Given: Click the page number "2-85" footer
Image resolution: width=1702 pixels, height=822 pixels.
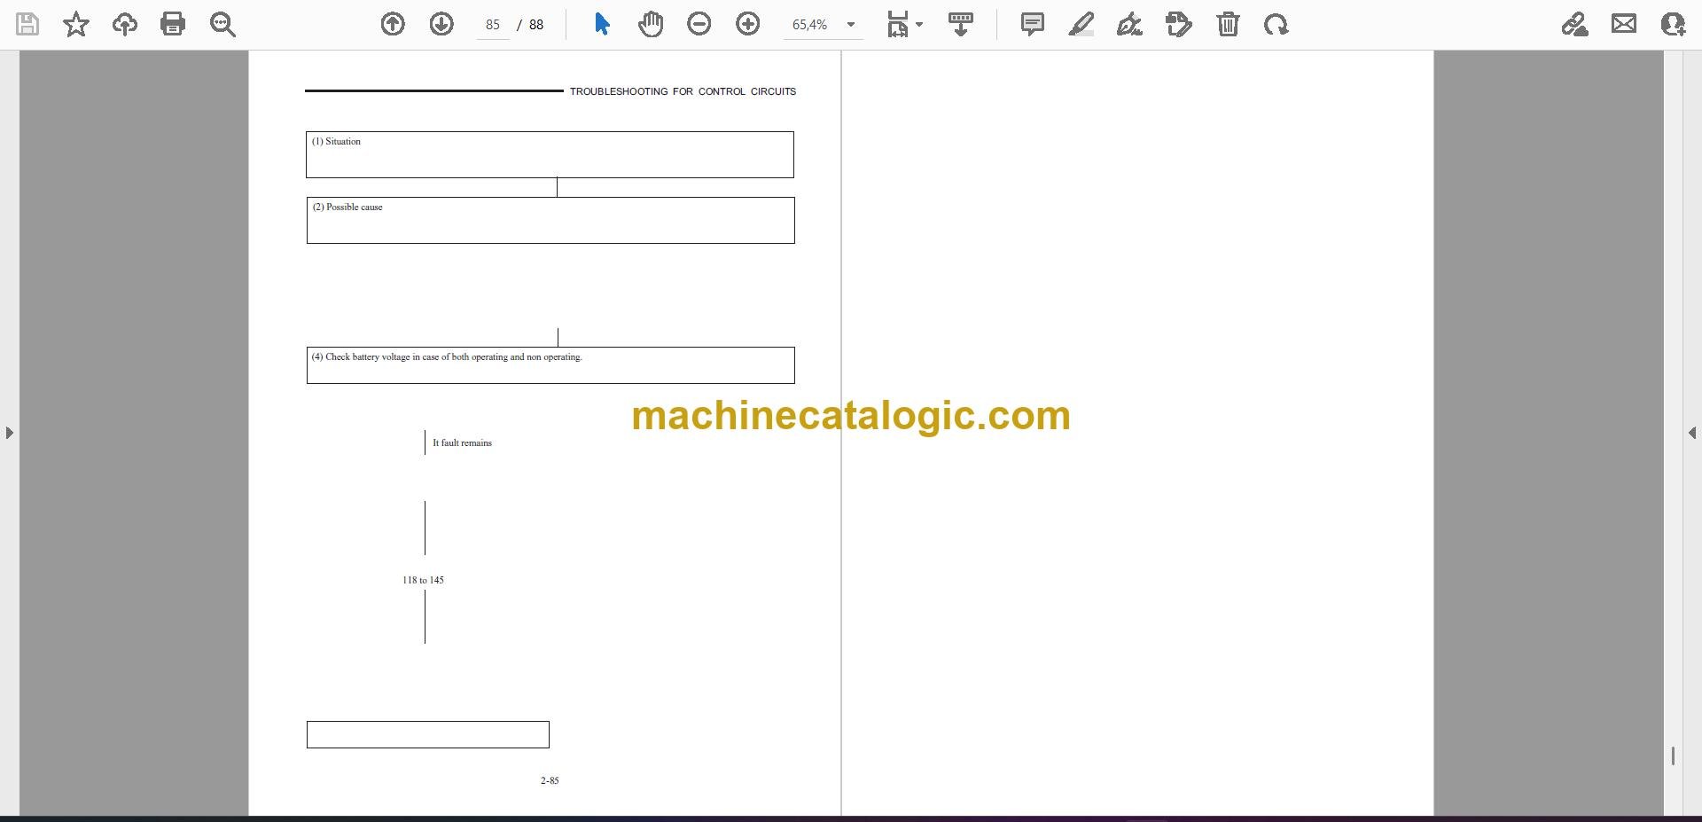Looking at the screenshot, I should click(550, 780).
